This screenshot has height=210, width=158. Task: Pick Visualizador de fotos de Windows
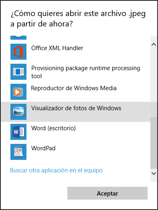pyautogui.click(x=76, y=108)
